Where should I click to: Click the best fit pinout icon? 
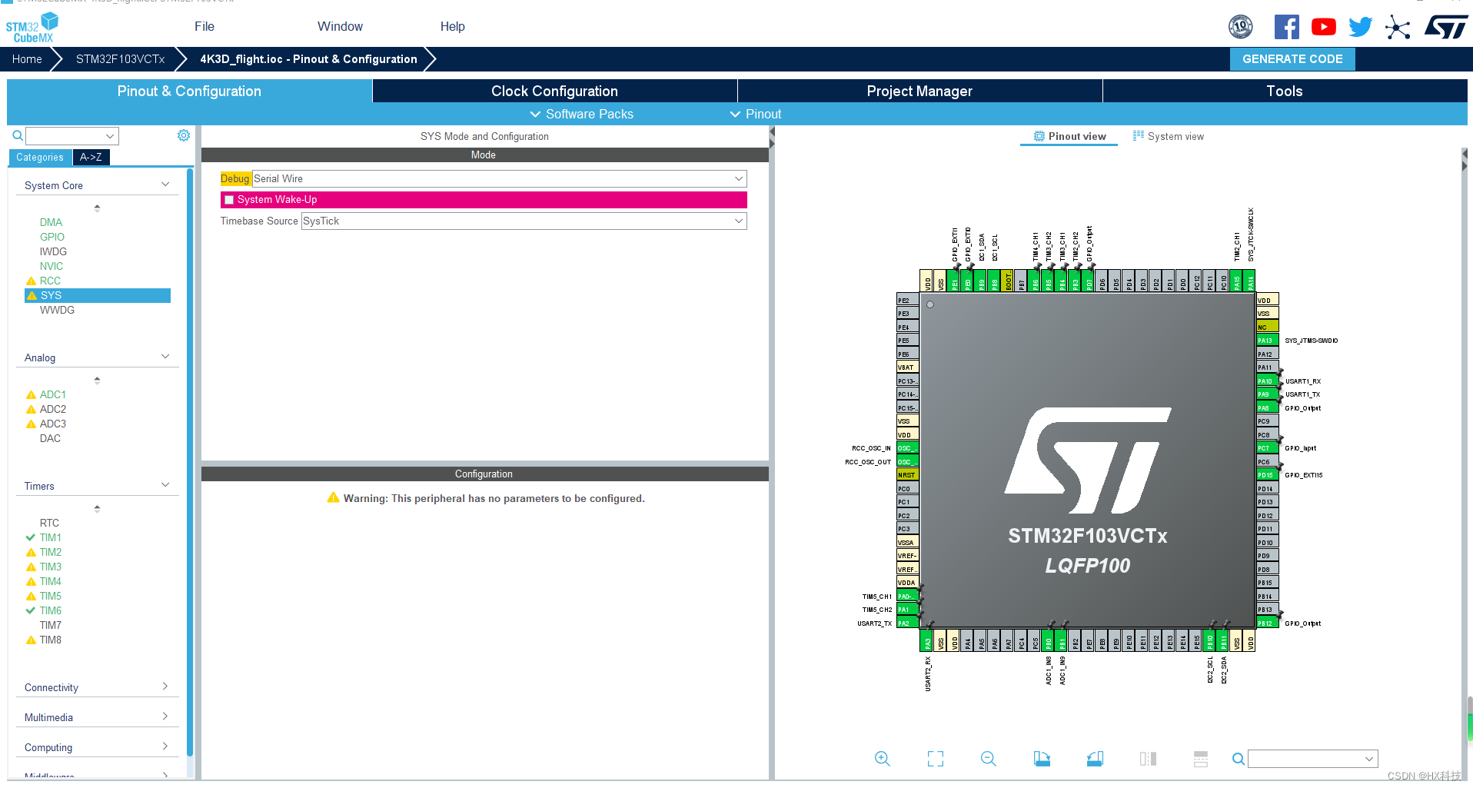(x=935, y=758)
